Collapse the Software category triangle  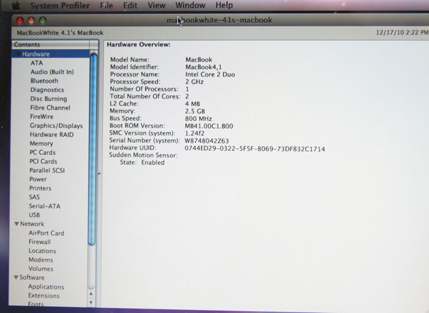point(16,277)
